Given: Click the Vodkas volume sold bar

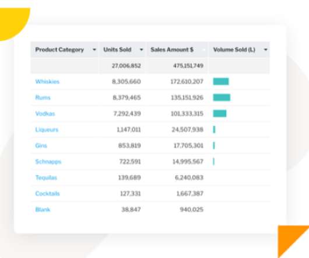Looking at the screenshot, I should (x=220, y=113).
